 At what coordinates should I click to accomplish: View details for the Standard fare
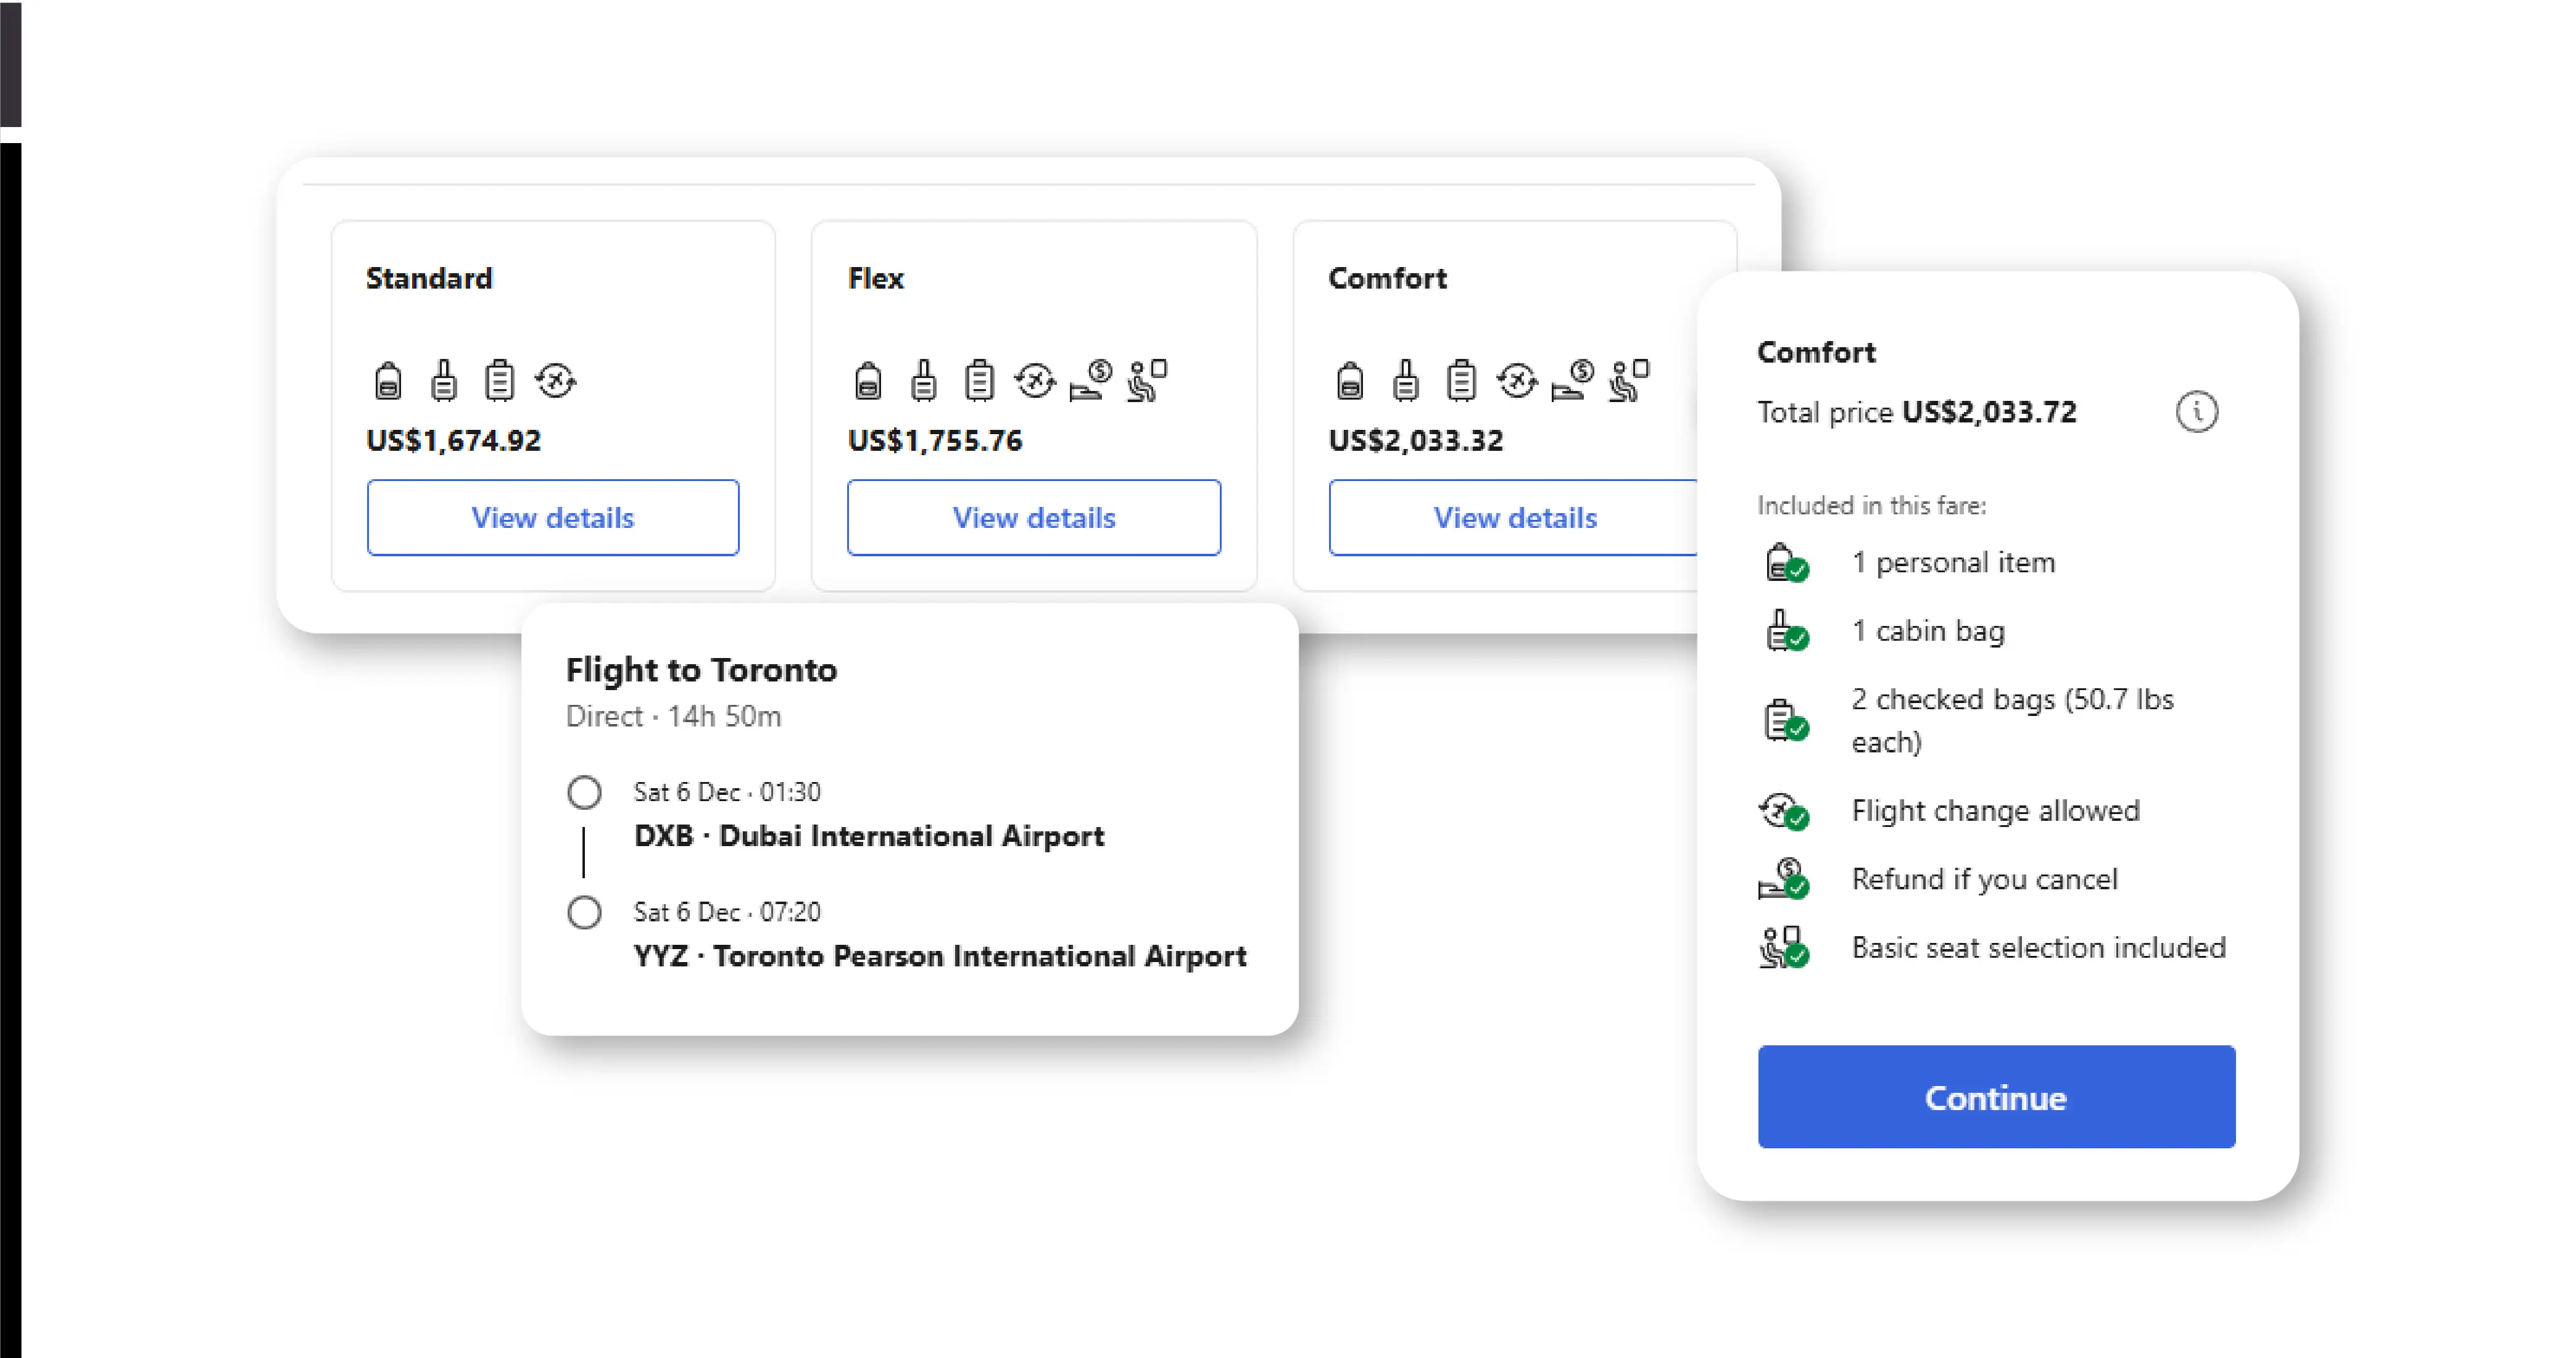point(553,517)
